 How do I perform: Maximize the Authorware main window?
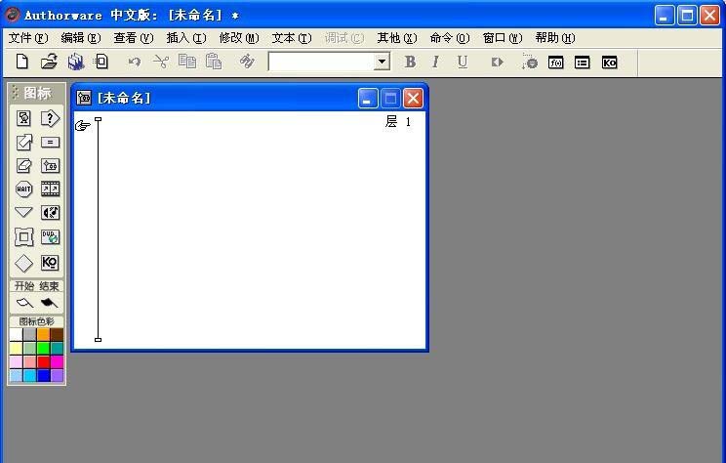(x=688, y=16)
